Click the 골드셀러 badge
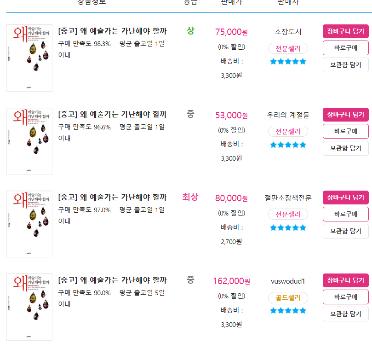Viewport: 372px width, 349px height. pos(288,298)
